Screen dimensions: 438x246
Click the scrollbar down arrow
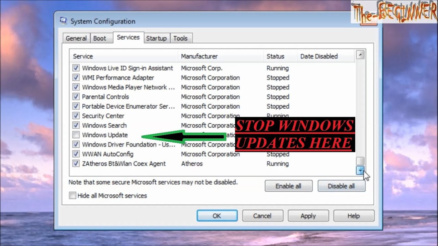coord(360,170)
